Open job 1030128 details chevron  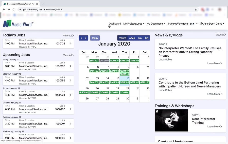point(71,44)
